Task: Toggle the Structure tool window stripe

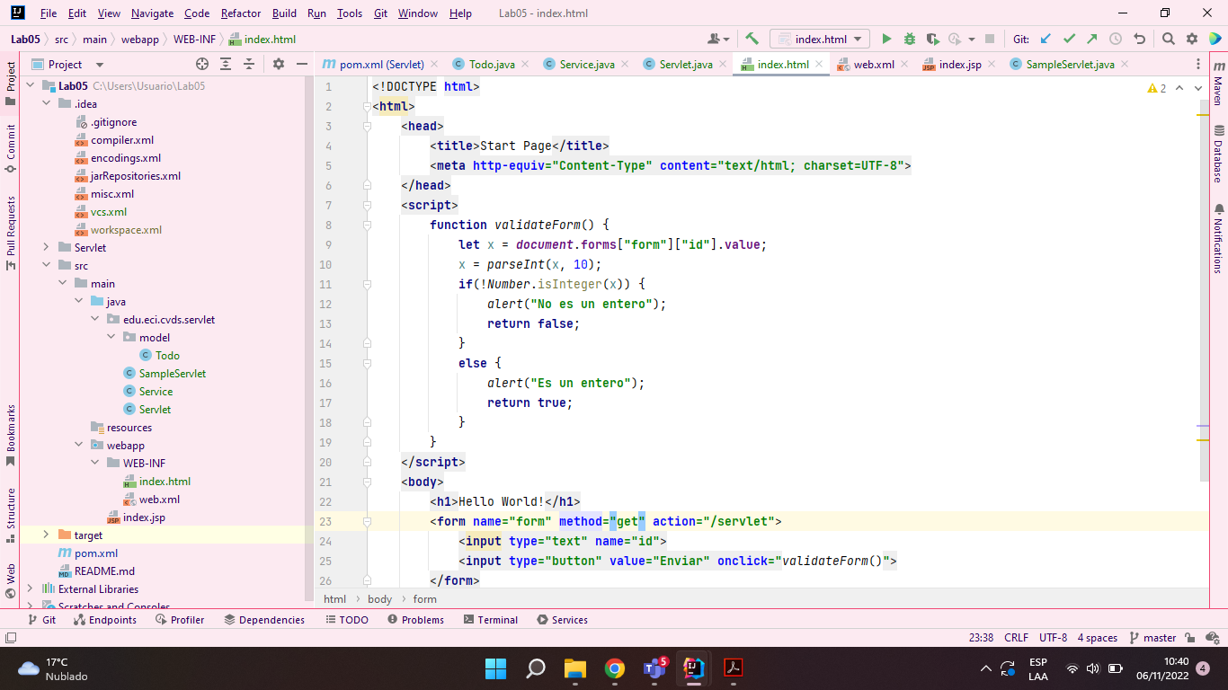Action: 11,515
